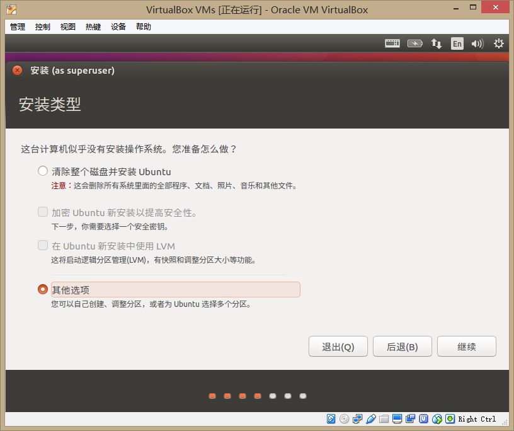Click the CPU virtualization status icon

point(423,419)
